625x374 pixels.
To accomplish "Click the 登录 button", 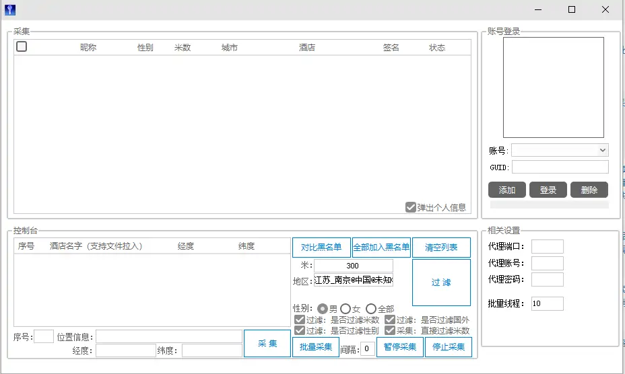I will click(x=548, y=190).
